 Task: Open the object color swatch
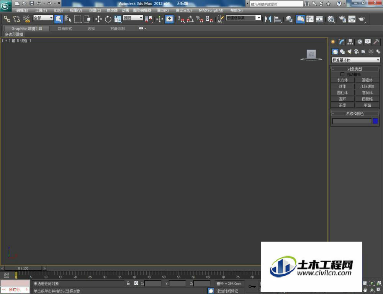pos(375,121)
